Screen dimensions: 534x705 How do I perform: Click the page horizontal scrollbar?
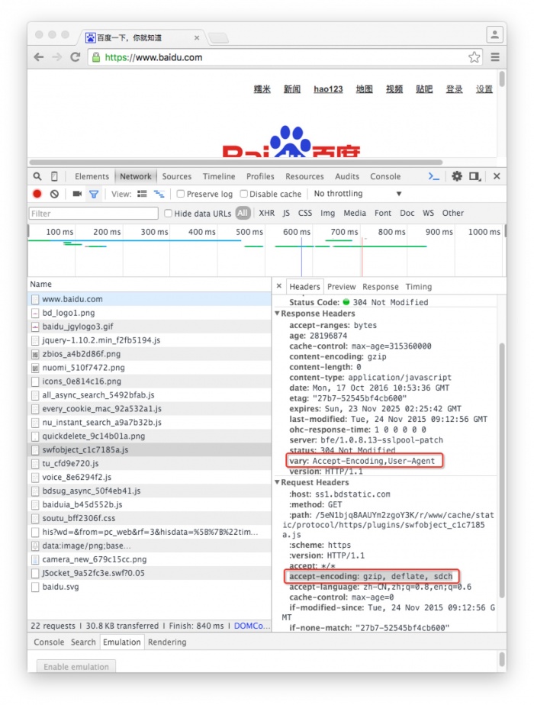click(x=236, y=162)
